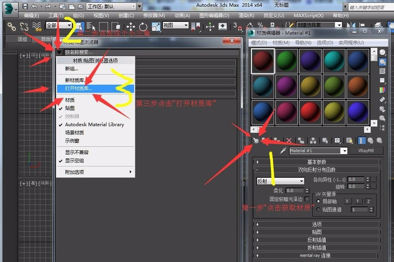
Task: Click the Bind to Space Warp icon
Action: (x=37, y=26)
